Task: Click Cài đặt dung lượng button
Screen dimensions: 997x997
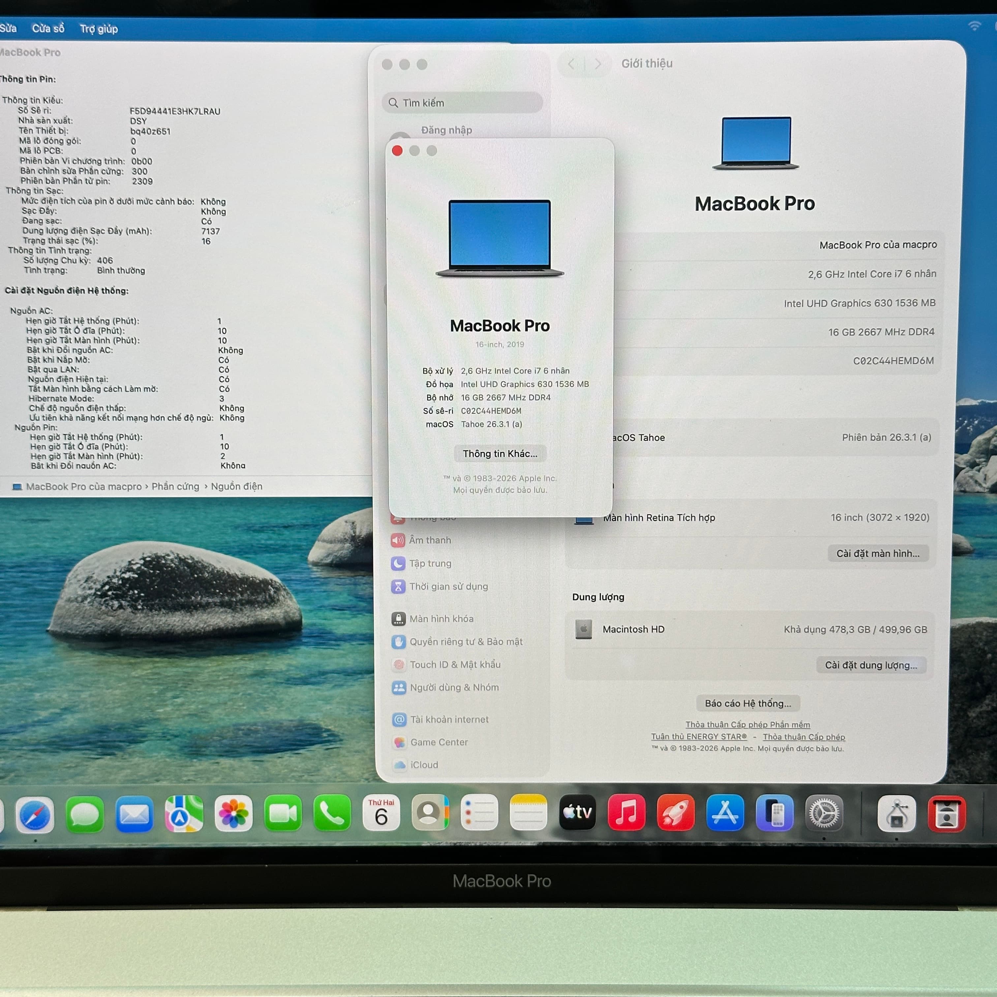Action: (871, 665)
